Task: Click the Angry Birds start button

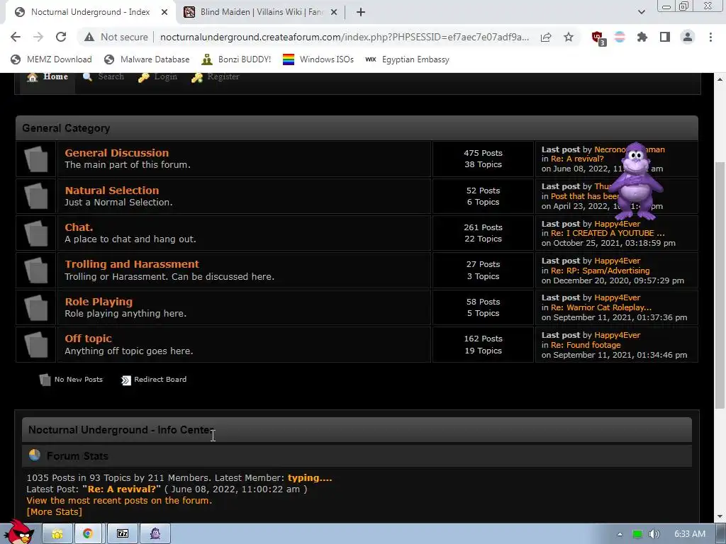Action: pos(18,532)
